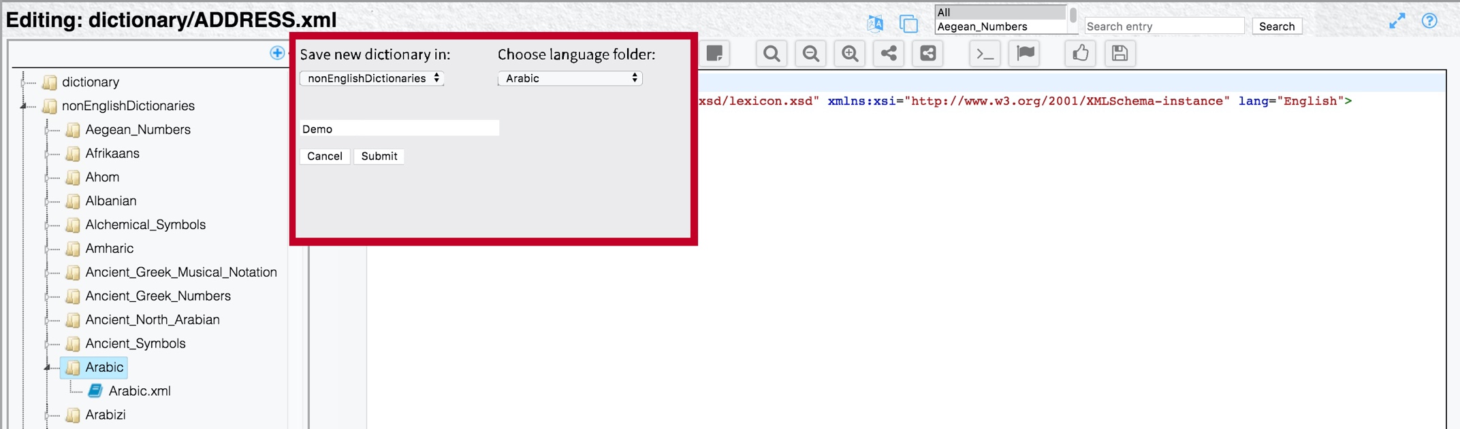This screenshot has width=1460, height=429.
Task: Click the dictionary name field containing Demo
Action: (400, 128)
